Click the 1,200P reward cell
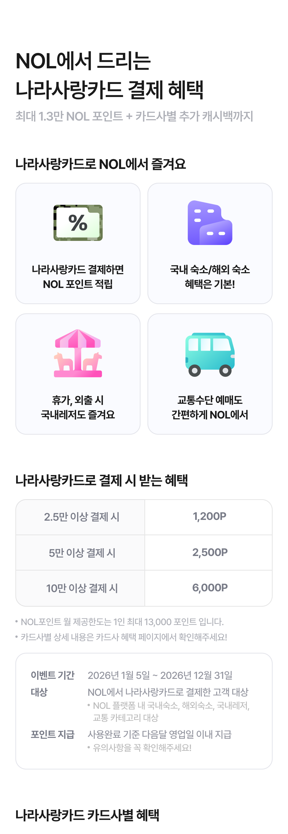 pyautogui.click(x=209, y=516)
